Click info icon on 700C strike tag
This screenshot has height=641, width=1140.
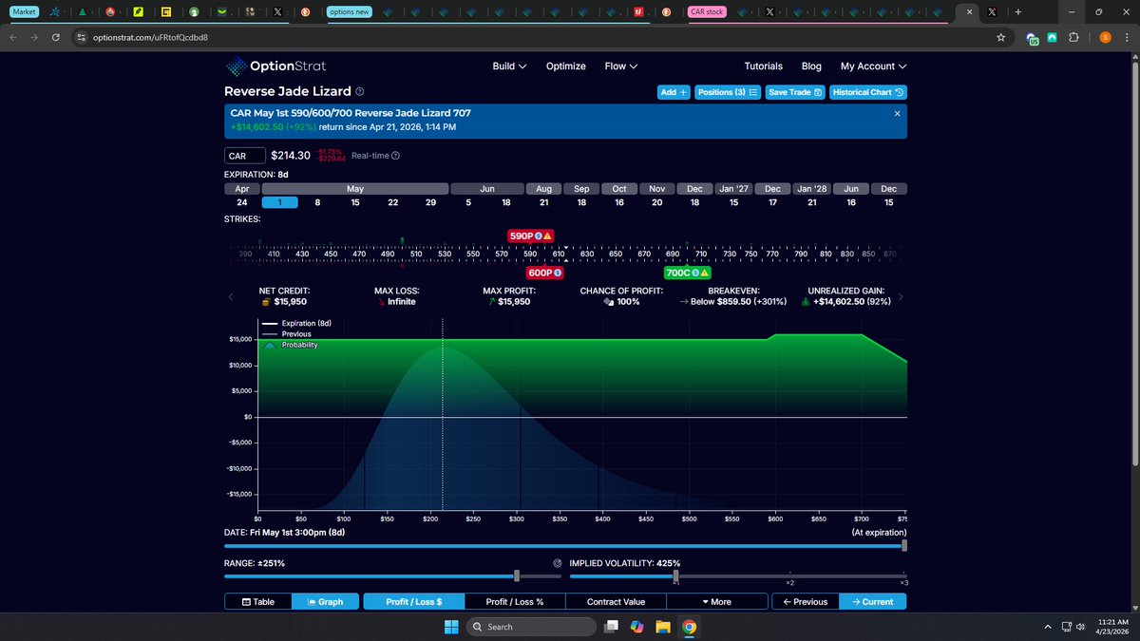click(695, 273)
